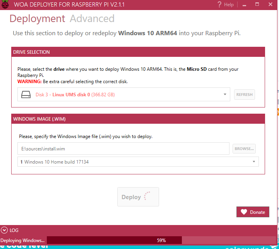This screenshot has height=249, width=279.
Task: Click the raspberry app logo icon
Action: click(x=5, y=4)
